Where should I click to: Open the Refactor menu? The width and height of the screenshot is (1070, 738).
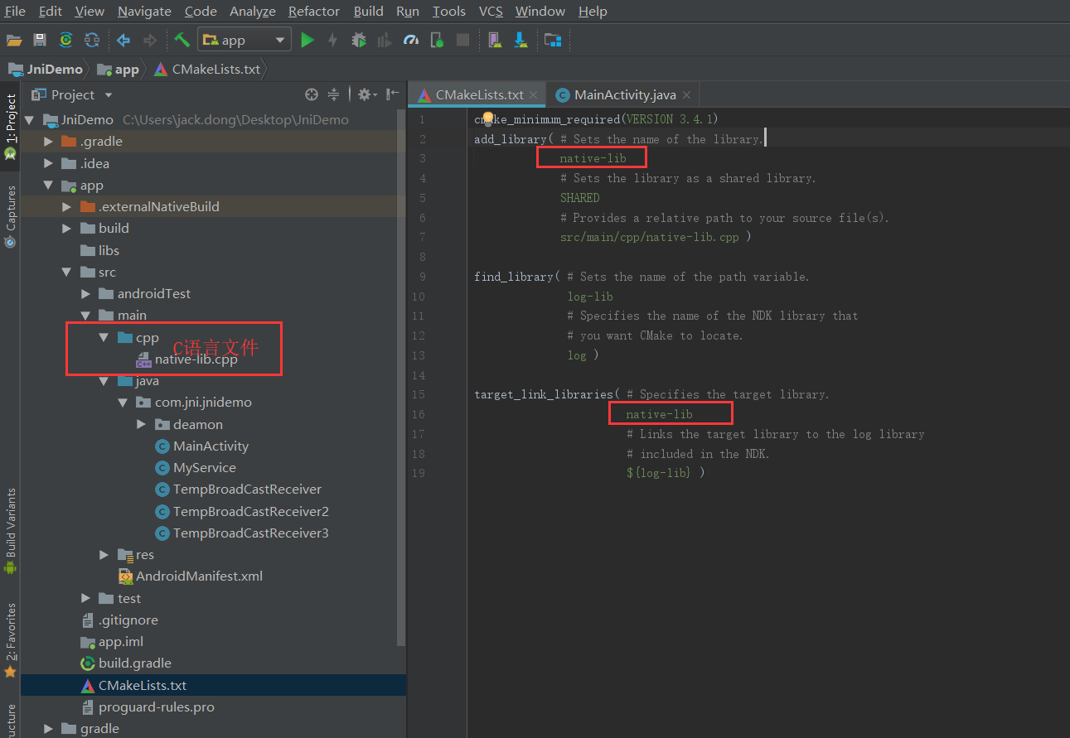pos(313,11)
